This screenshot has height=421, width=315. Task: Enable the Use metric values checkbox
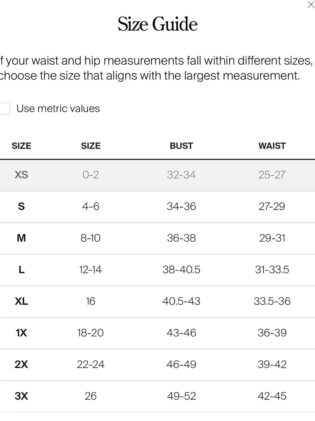point(4,109)
